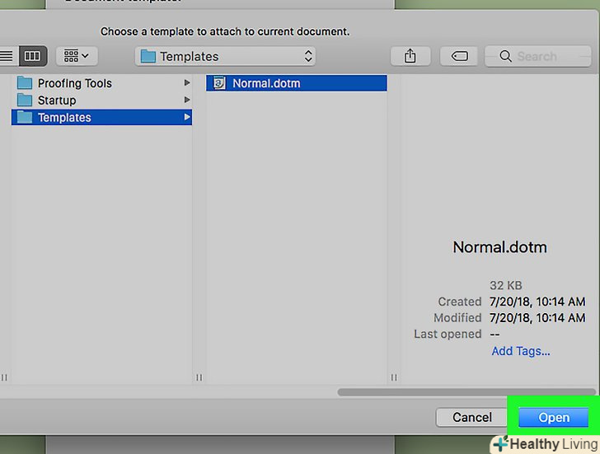Select the Startup folder
This screenshot has height=454, width=600.
tap(101, 101)
